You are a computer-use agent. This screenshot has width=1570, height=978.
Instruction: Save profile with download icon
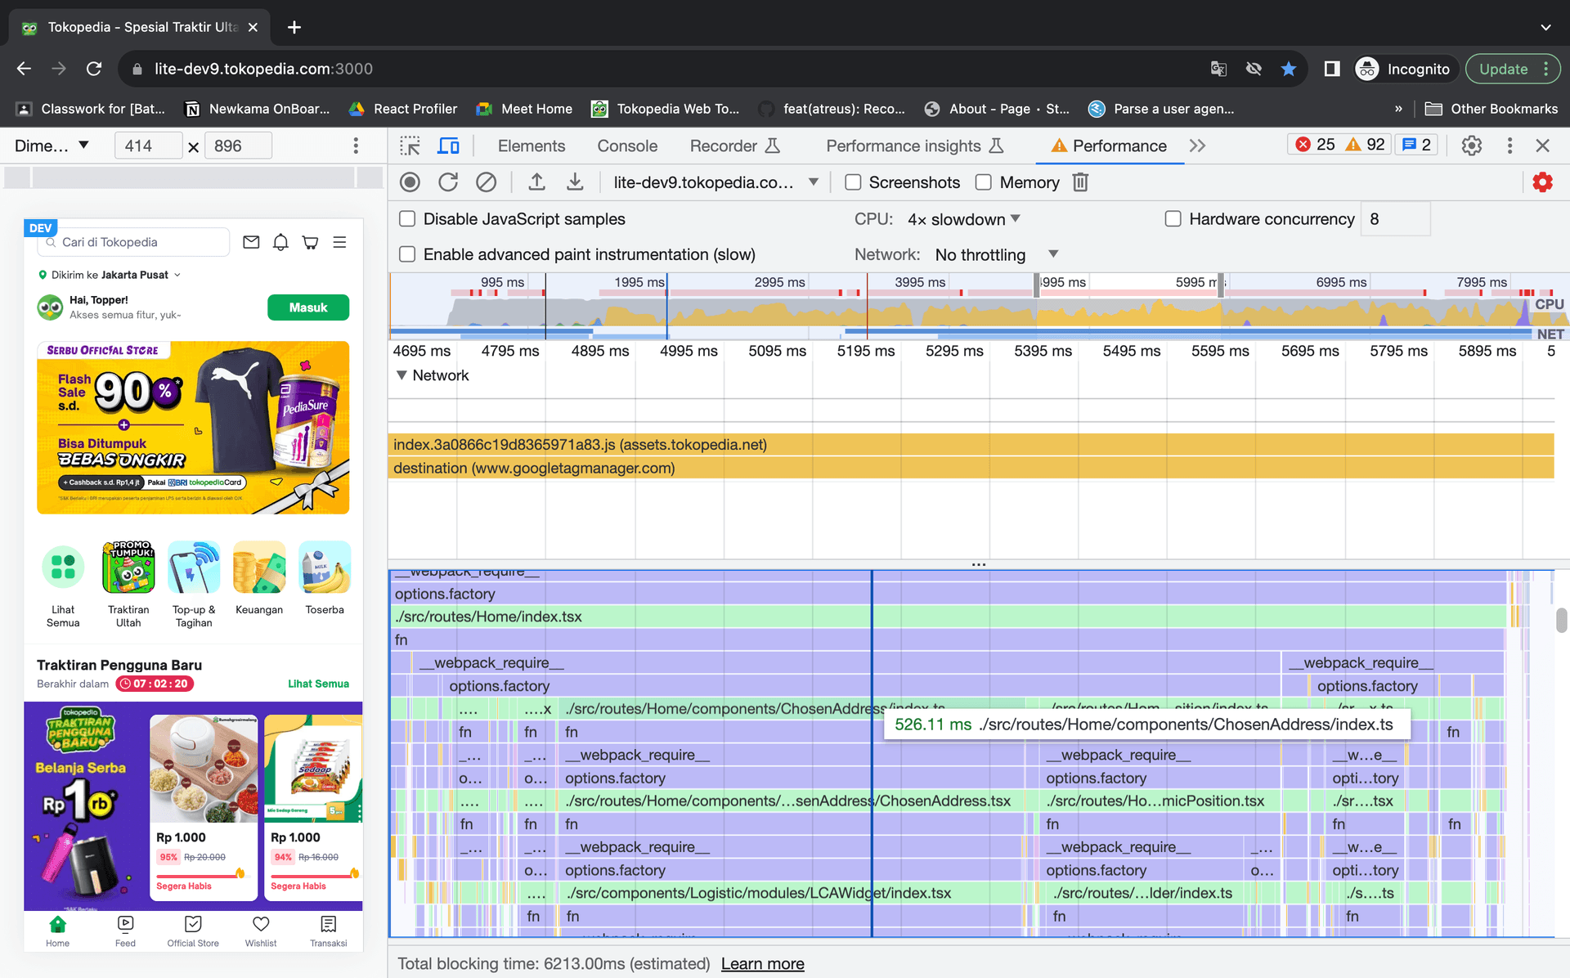tap(575, 182)
